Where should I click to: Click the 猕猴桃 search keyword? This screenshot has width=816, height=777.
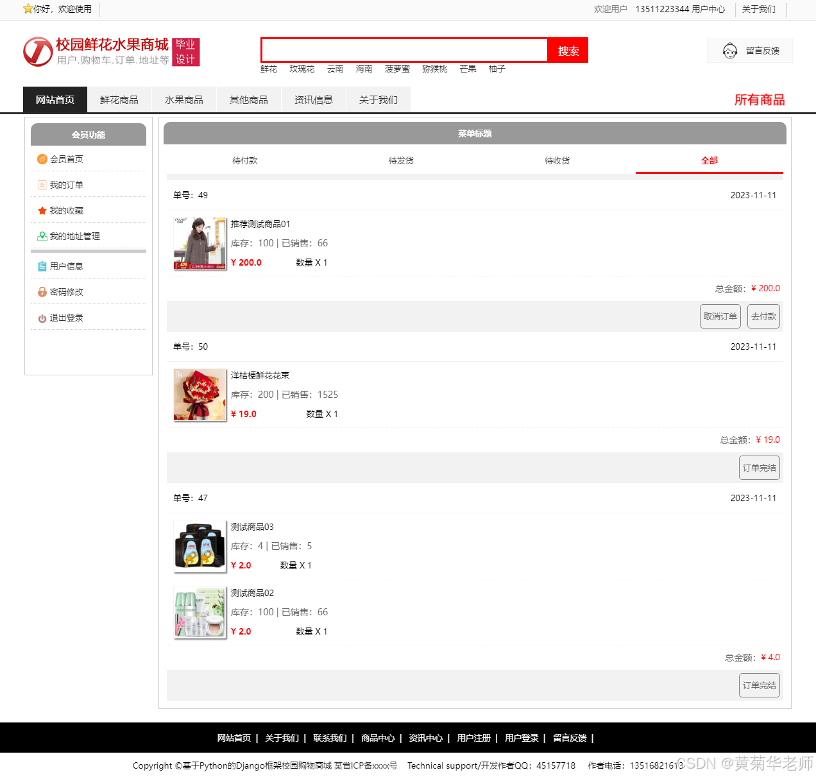click(x=434, y=69)
